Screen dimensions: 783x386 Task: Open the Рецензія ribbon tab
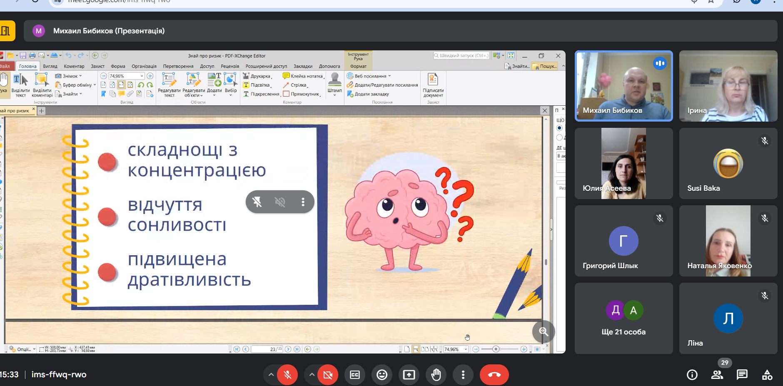point(230,66)
